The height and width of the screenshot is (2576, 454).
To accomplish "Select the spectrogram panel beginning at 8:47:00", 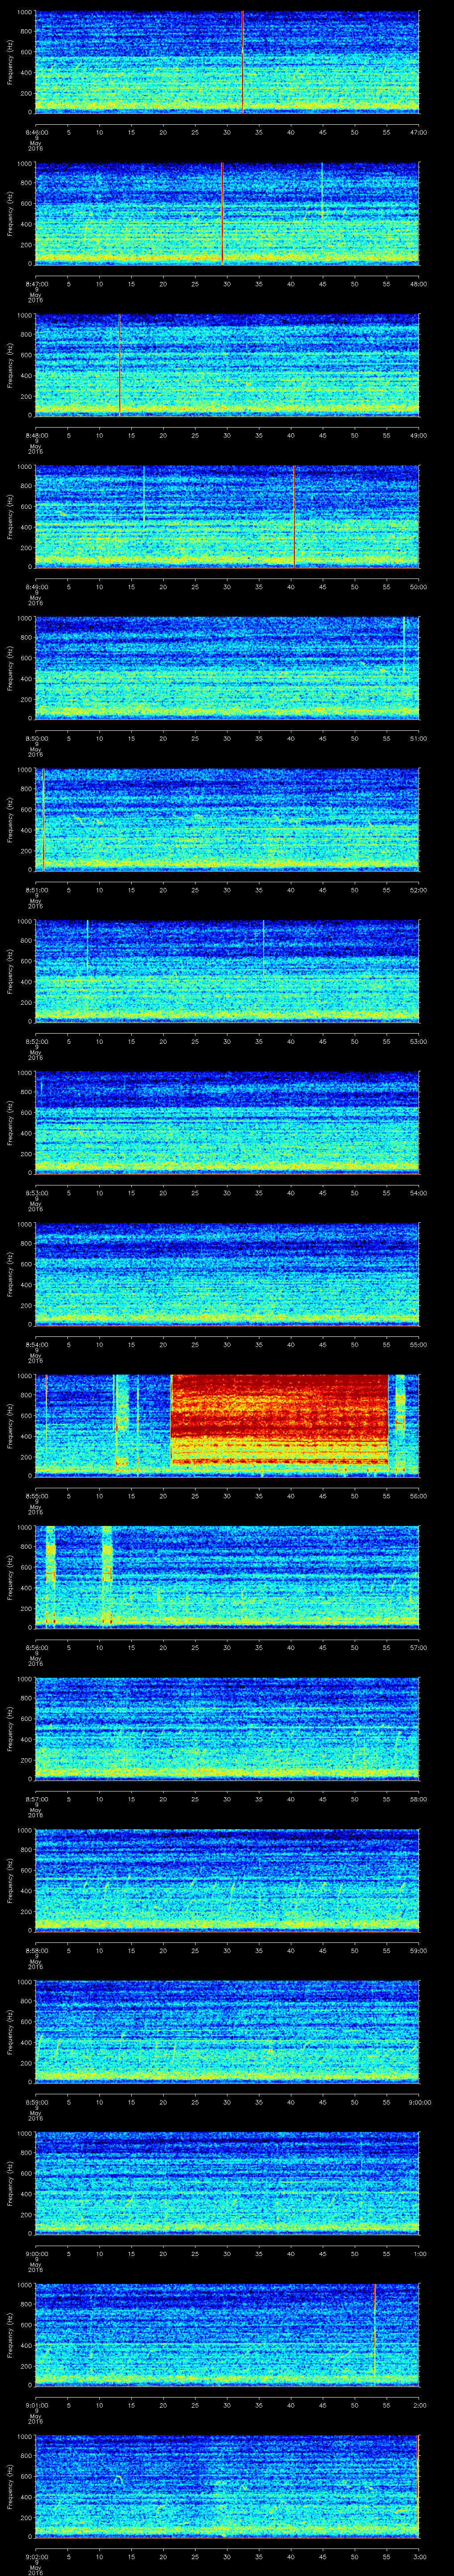I will pyautogui.click(x=227, y=213).
